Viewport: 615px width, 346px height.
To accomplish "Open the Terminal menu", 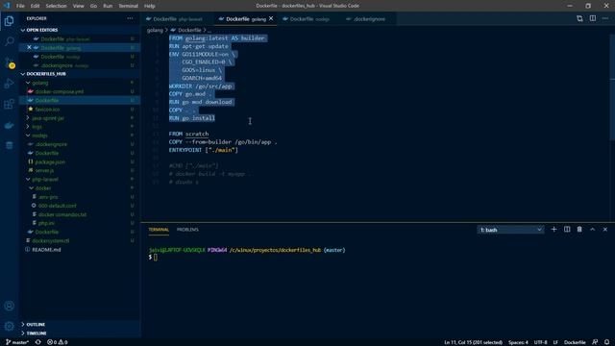I will coord(128,6).
